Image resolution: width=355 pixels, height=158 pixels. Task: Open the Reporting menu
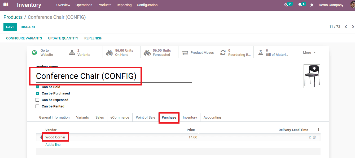pyautogui.click(x=124, y=5)
